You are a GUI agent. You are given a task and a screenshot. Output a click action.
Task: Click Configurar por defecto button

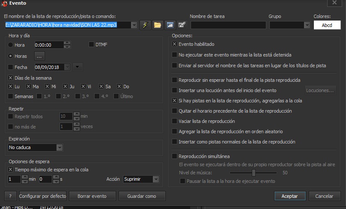coord(42,196)
